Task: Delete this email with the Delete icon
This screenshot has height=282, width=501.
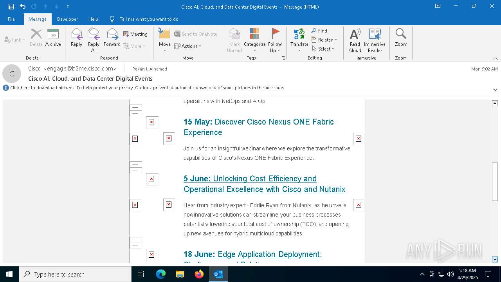Action: 36,38
